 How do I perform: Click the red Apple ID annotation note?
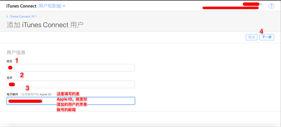point(74,102)
